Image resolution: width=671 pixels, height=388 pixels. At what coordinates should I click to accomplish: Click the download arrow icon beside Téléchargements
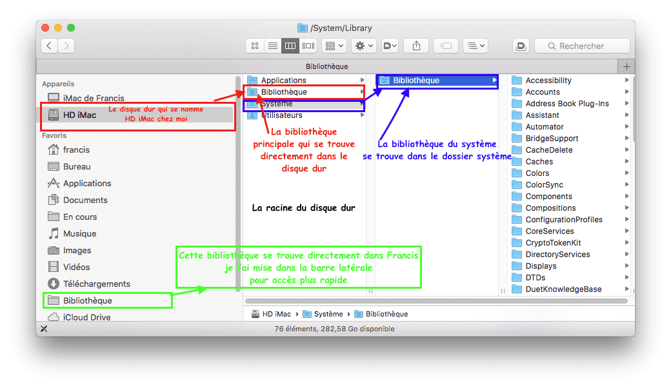[54, 284]
